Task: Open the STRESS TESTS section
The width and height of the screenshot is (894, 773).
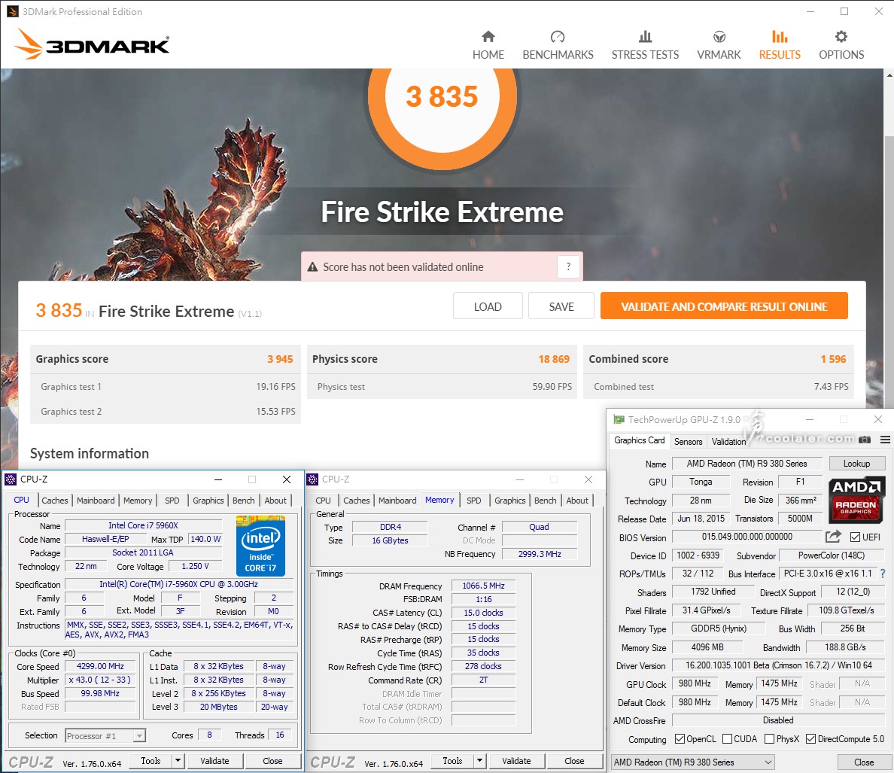Action: [645, 46]
